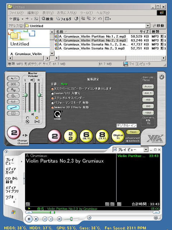Click the arrow beside プレイビュー in sidebar
The width and height of the screenshot is (172, 230).
21,162
